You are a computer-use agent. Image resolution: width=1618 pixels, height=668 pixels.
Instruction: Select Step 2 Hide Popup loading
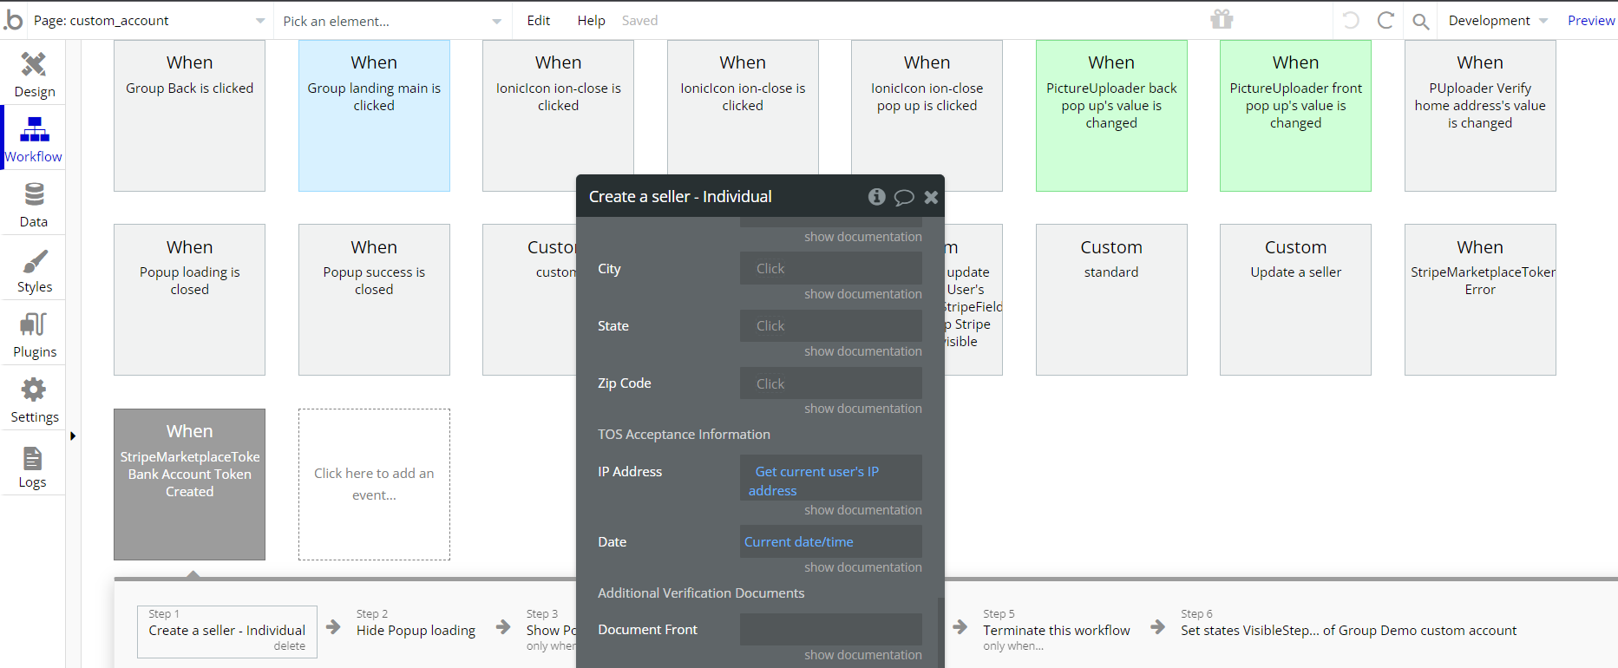click(x=416, y=631)
